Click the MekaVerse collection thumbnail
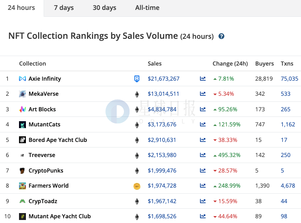The height and width of the screenshot is (223, 301). click(x=22, y=94)
